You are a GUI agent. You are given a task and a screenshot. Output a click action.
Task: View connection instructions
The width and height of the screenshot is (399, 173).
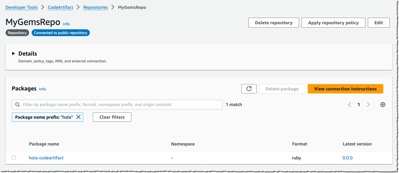[x=345, y=89]
